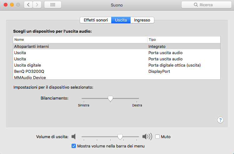Viewport: 234px width, 154px height.
Task: Click Porta digitale ottica (uscita) cell
Action: (x=174, y=65)
